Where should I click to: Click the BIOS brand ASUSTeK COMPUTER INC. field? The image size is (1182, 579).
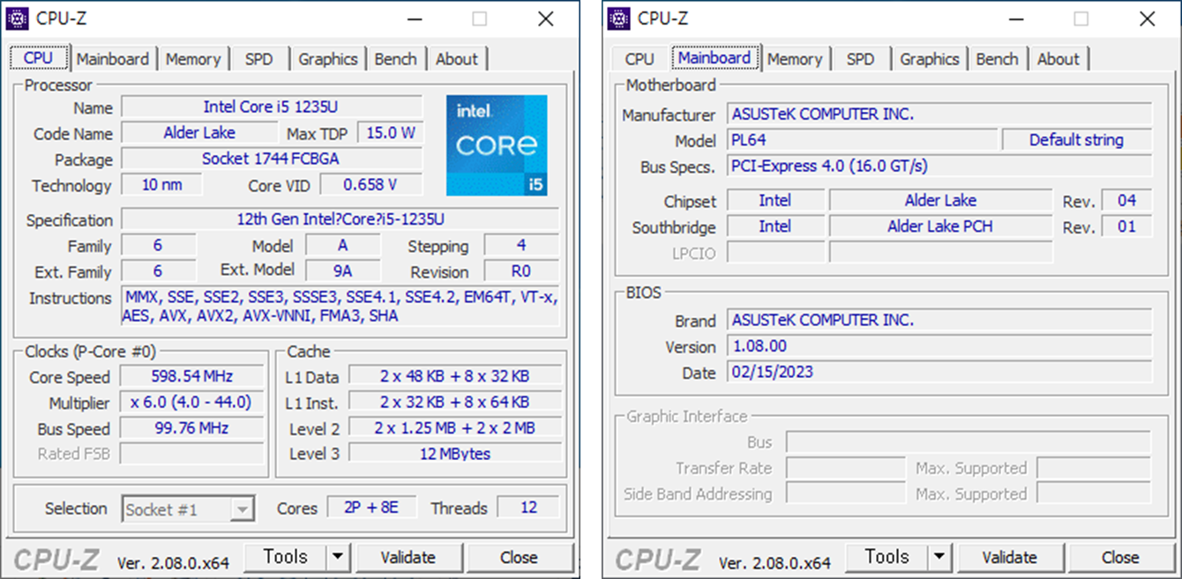pos(939,320)
